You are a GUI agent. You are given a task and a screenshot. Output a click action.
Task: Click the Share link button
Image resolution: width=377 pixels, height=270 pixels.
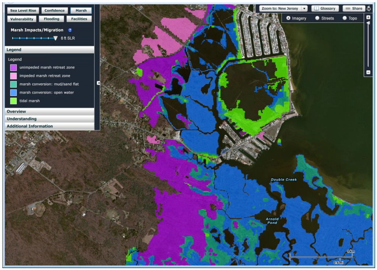coord(353,8)
